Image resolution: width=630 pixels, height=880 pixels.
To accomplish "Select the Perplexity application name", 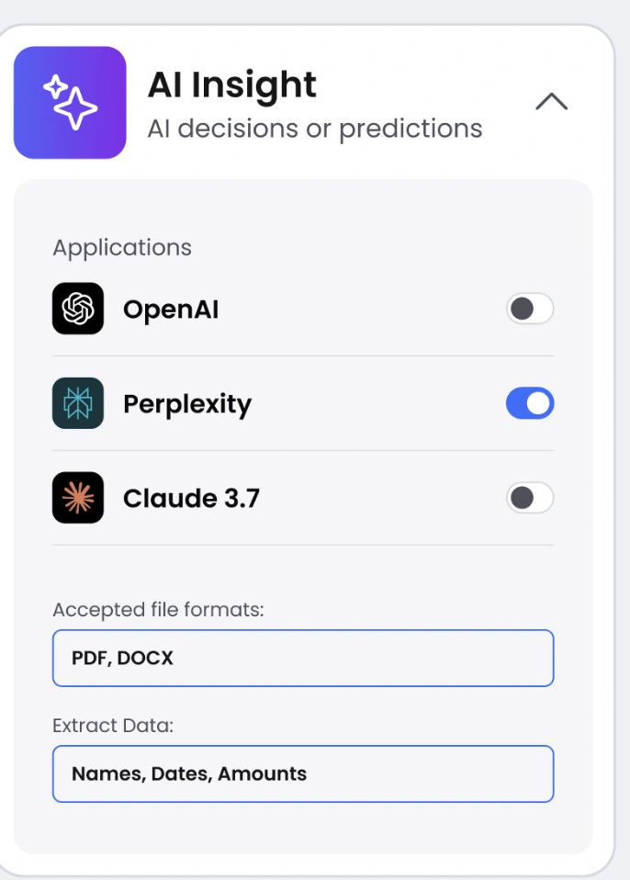I will 187,404.
